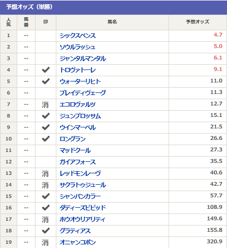Click popularity rank 12 cell
227x248 pixels.
tap(8, 162)
